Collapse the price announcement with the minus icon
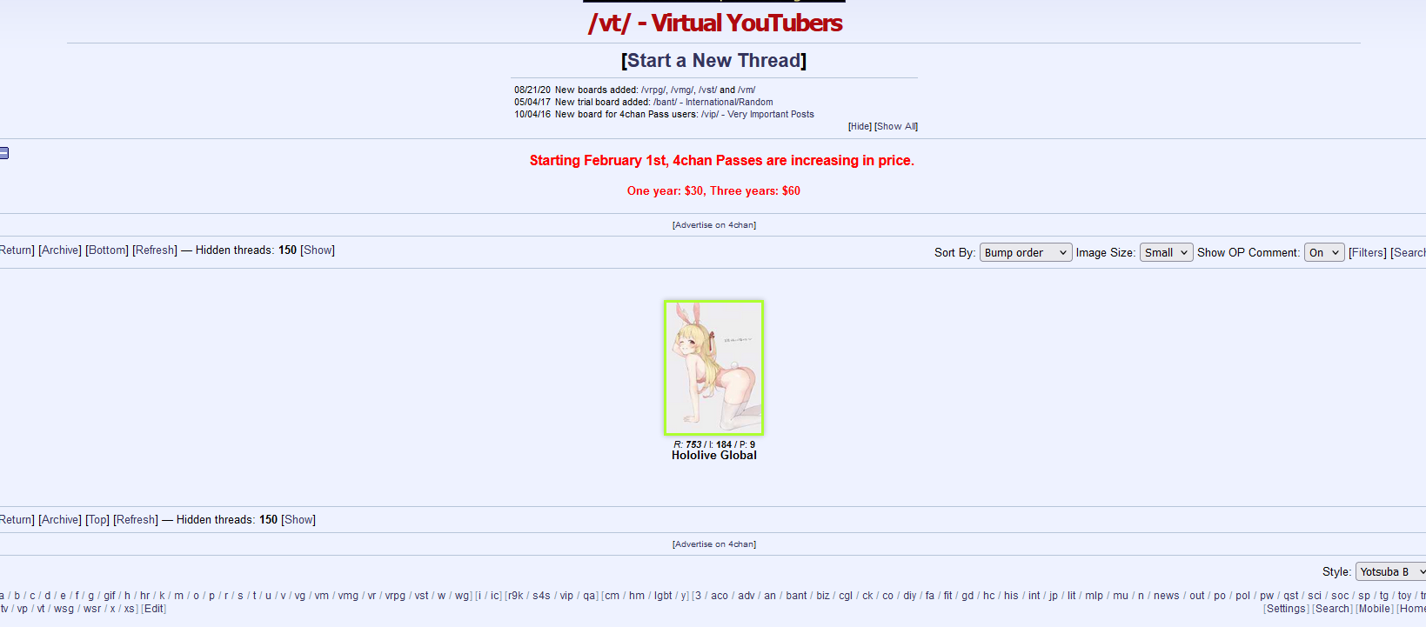The height and width of the screenshot is (627, 1426). click(x=3, y=153)
